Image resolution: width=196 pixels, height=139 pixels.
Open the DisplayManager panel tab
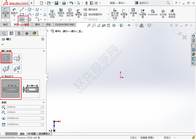click(x=34, y=33)
